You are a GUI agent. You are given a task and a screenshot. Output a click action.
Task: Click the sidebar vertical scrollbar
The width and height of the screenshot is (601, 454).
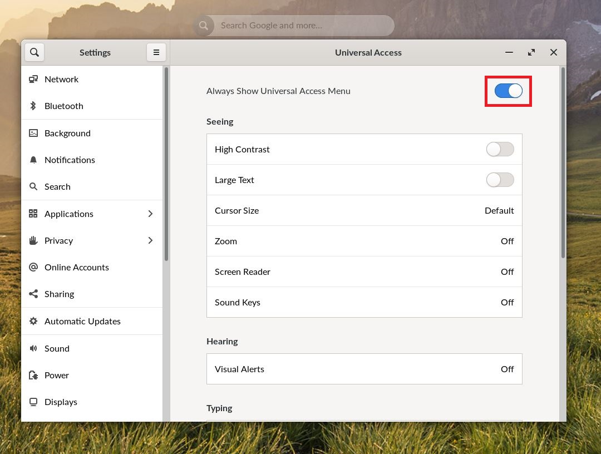[x=166, y=164]
